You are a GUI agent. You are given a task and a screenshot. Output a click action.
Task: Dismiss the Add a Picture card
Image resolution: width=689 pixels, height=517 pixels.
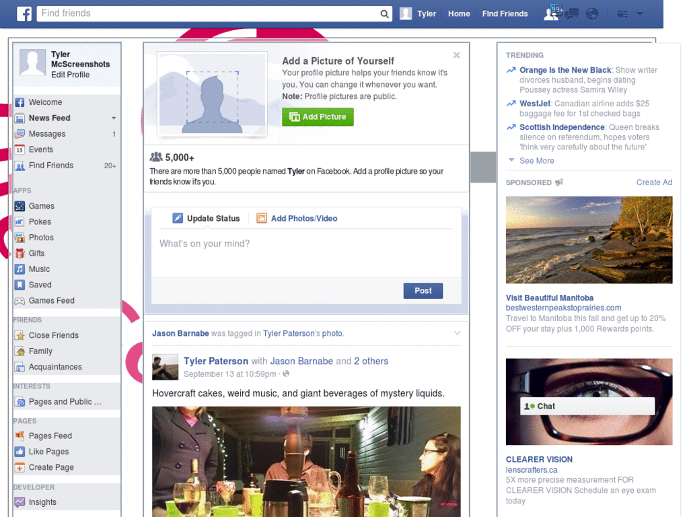[x=457, y=55]
